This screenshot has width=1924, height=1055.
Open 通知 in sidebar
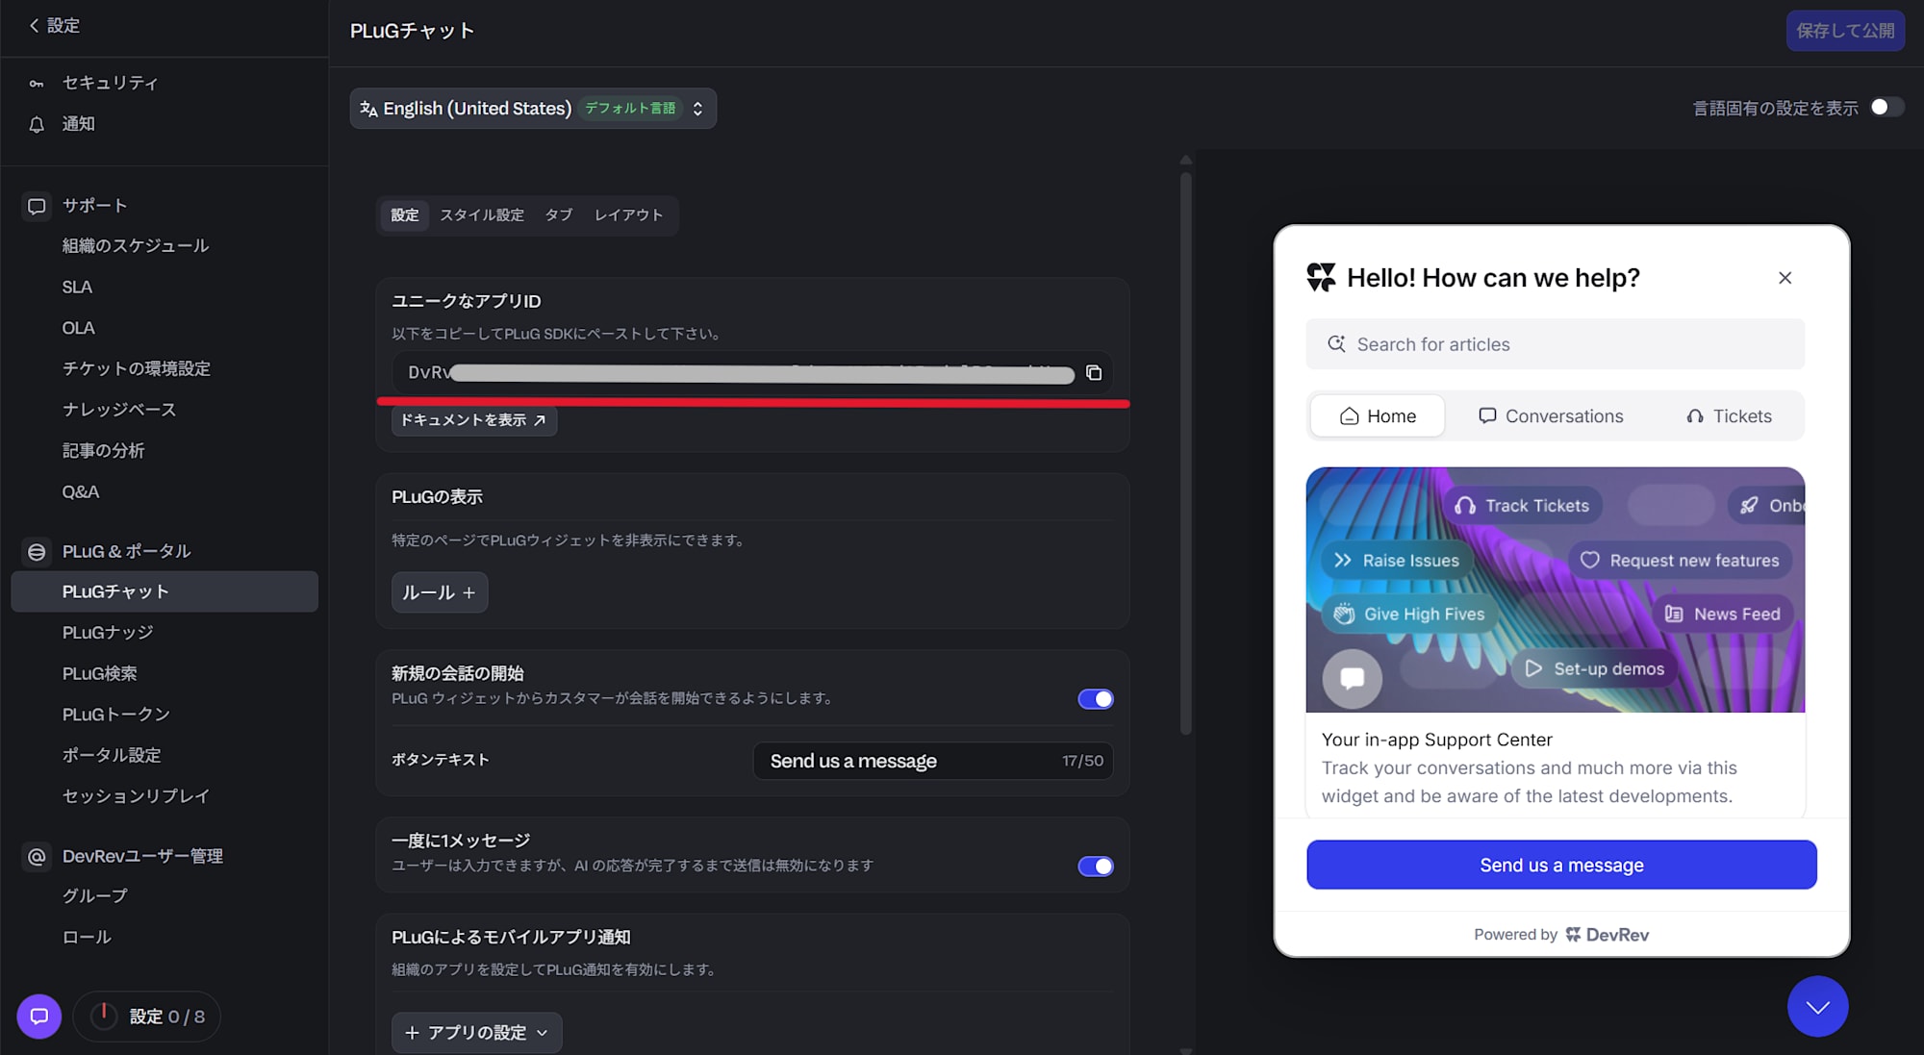pyautogui.click(x=79, y=124)
